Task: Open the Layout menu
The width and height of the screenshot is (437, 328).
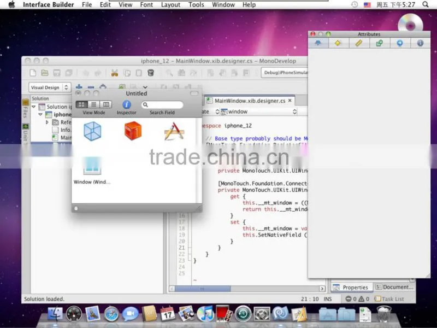Action: pos(170,5)
